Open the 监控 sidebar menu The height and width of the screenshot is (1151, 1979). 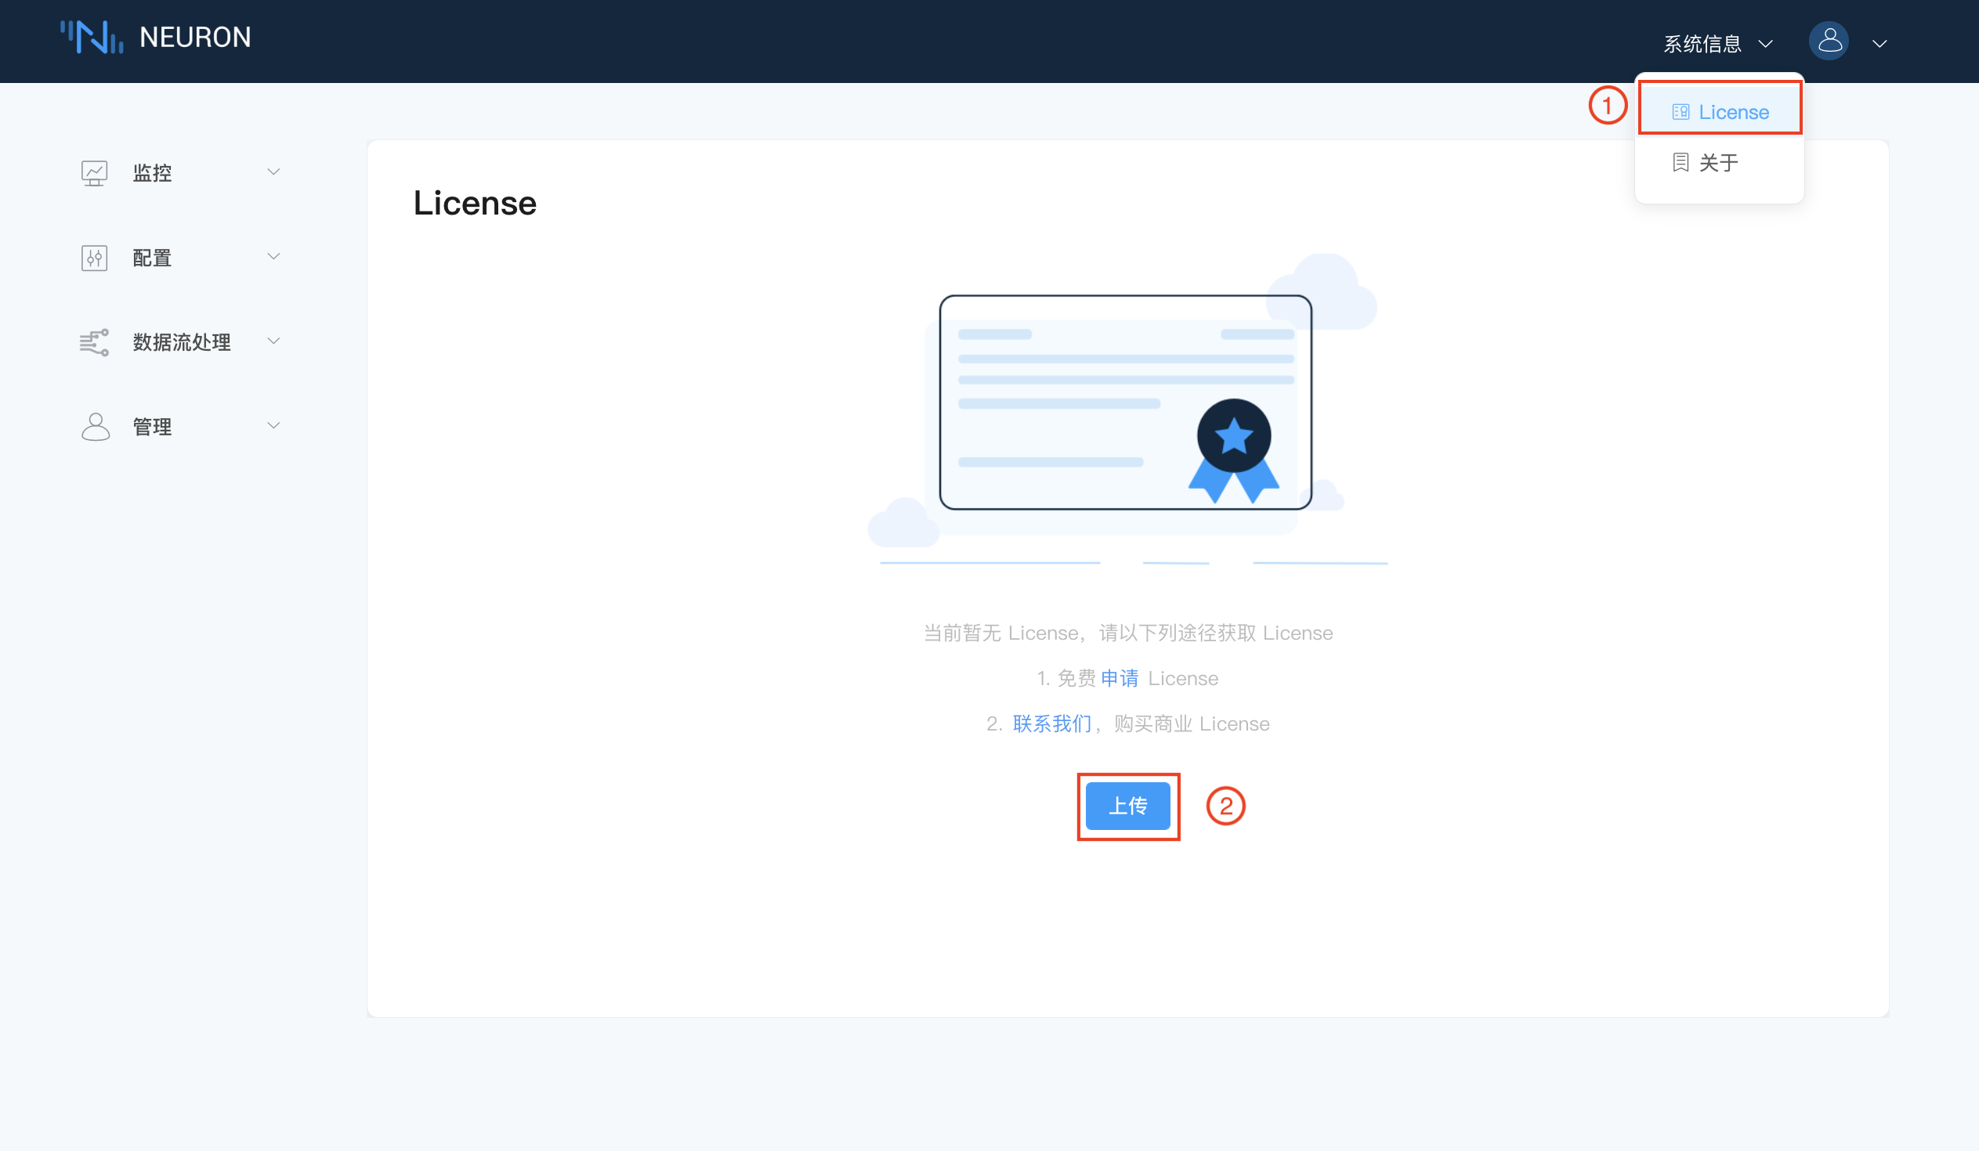click(181, 172)
